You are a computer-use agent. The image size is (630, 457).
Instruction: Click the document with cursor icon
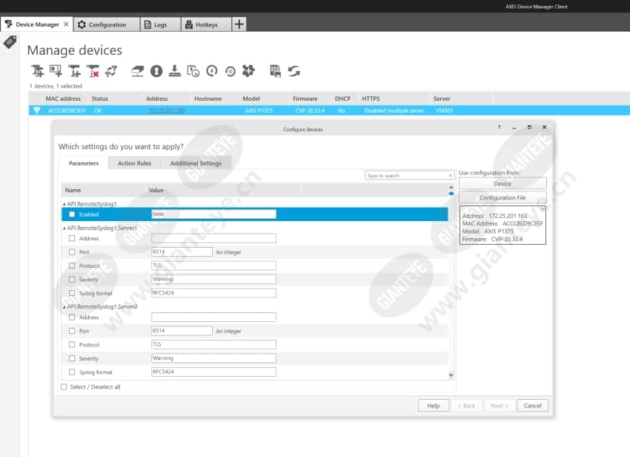[x=193, y=71]
